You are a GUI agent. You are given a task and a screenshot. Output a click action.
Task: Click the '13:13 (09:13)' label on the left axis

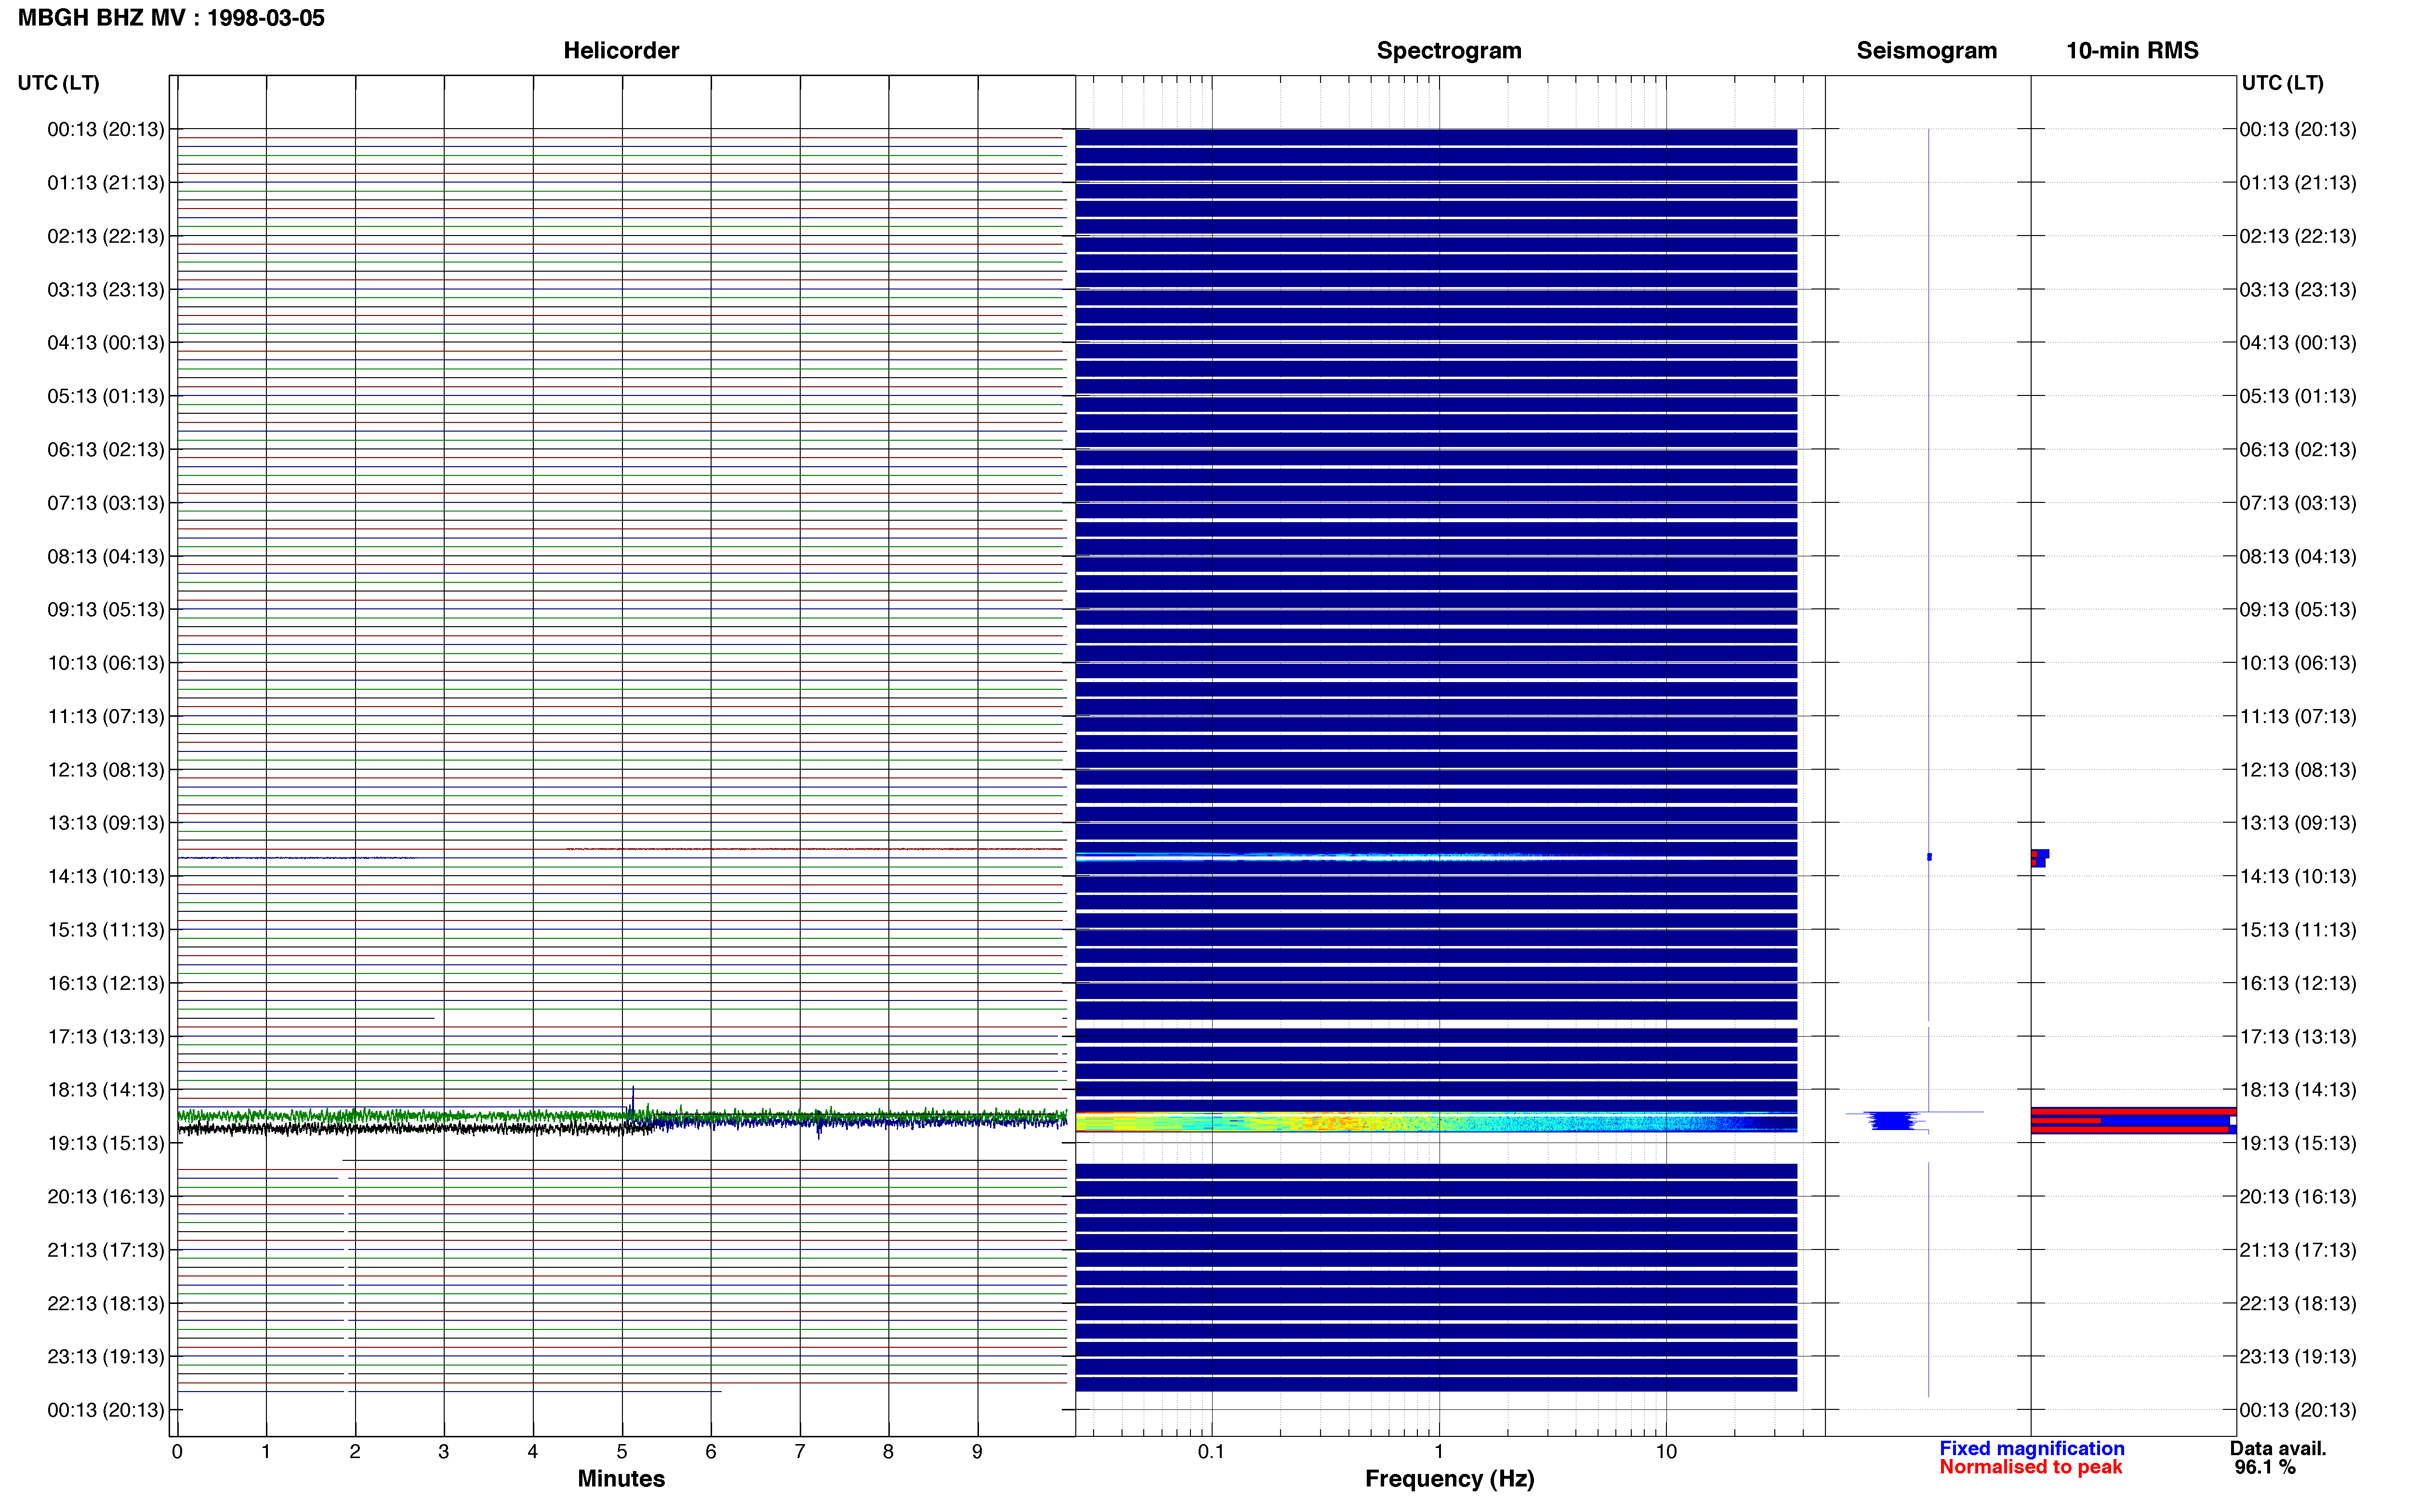click(x=106, y=823)
